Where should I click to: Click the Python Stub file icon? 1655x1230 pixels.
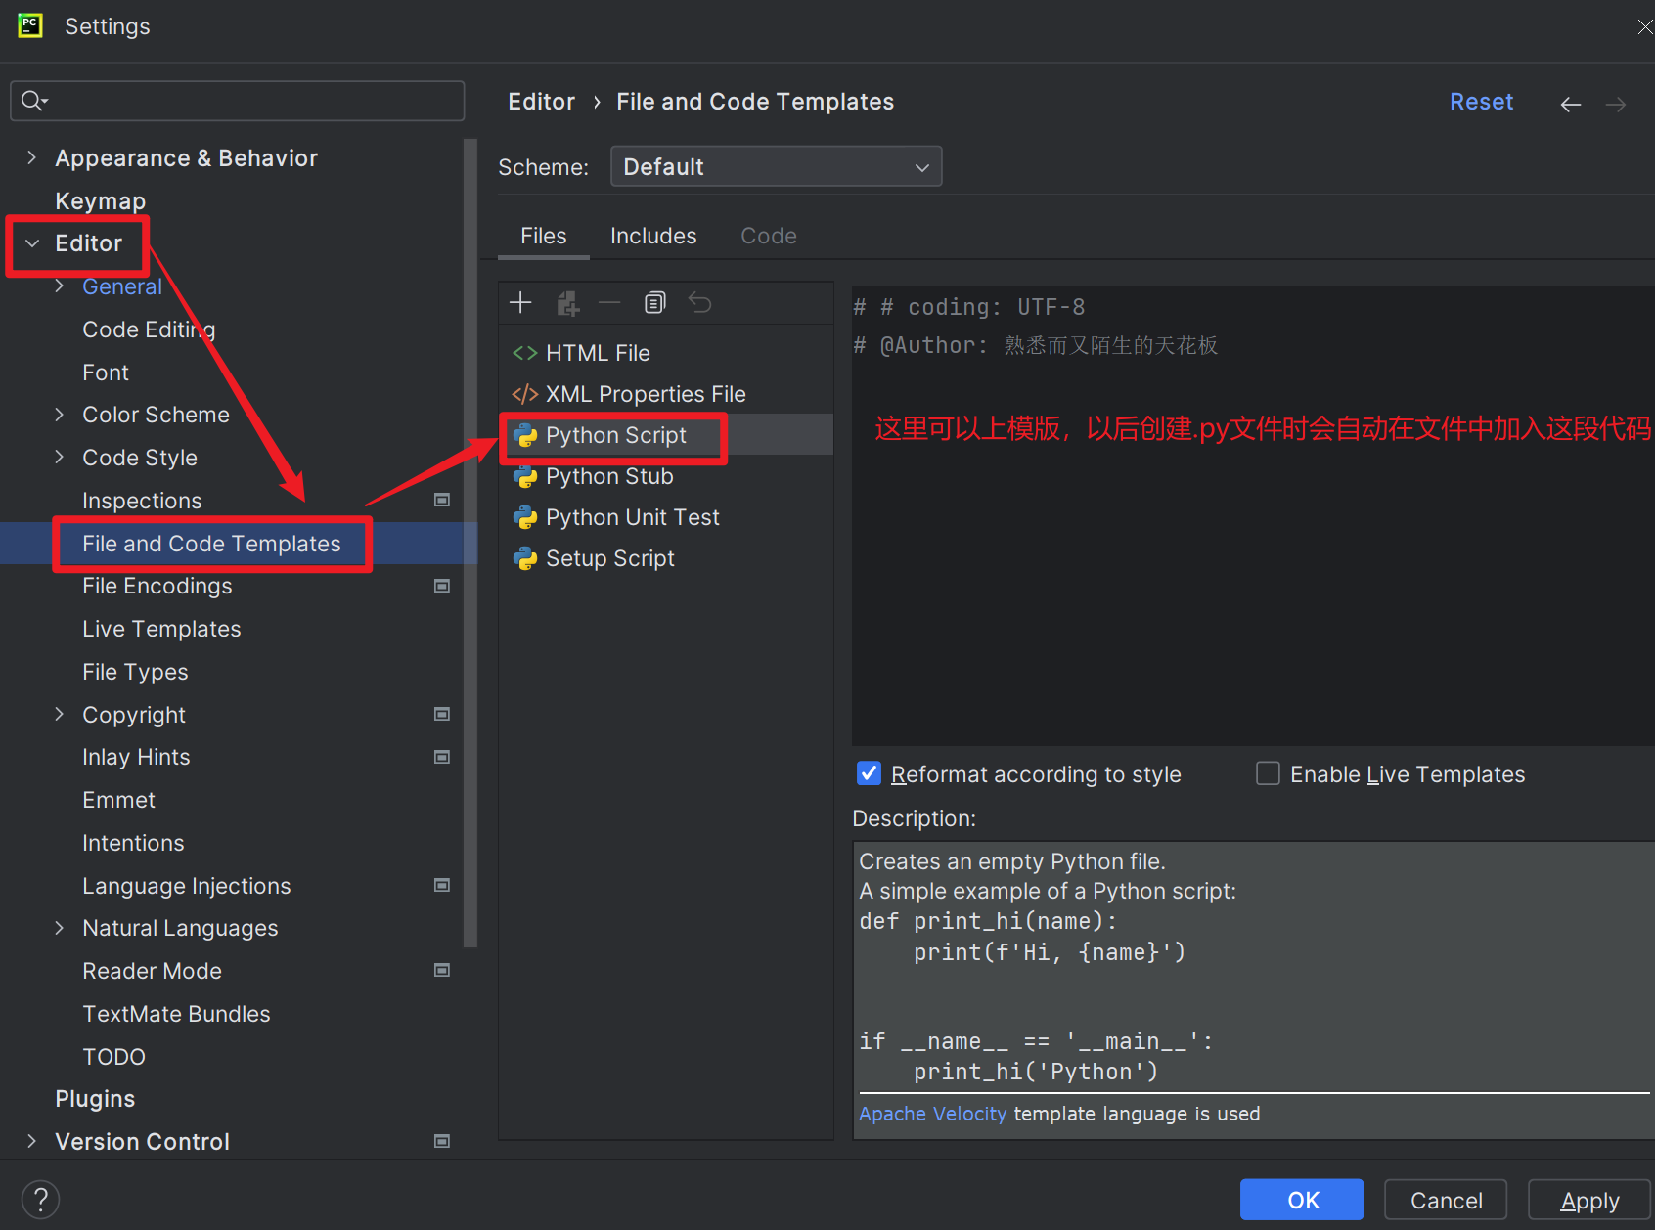[x=525, y=476]
